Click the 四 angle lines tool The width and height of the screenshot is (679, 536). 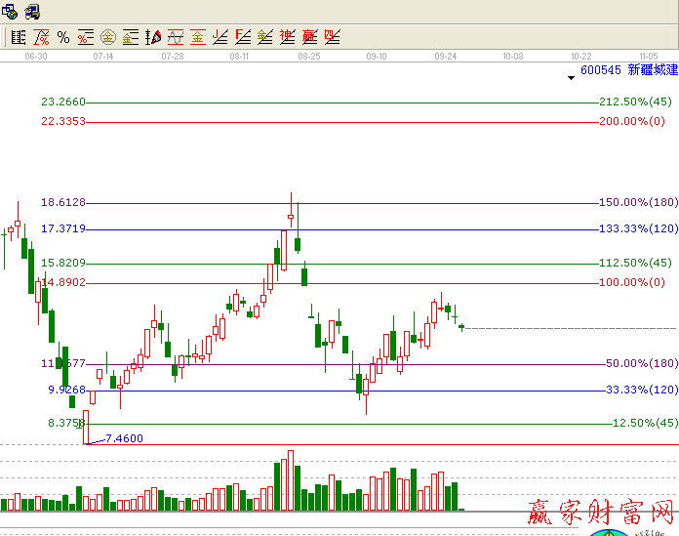pos(333,38)
